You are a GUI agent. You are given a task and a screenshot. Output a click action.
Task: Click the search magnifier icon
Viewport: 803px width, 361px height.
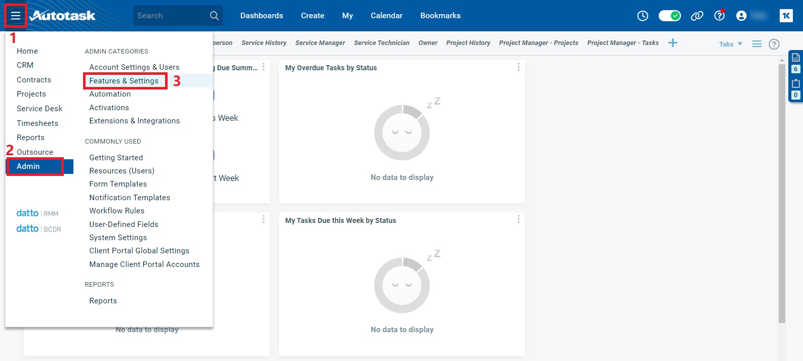click(x=214, y=16)
